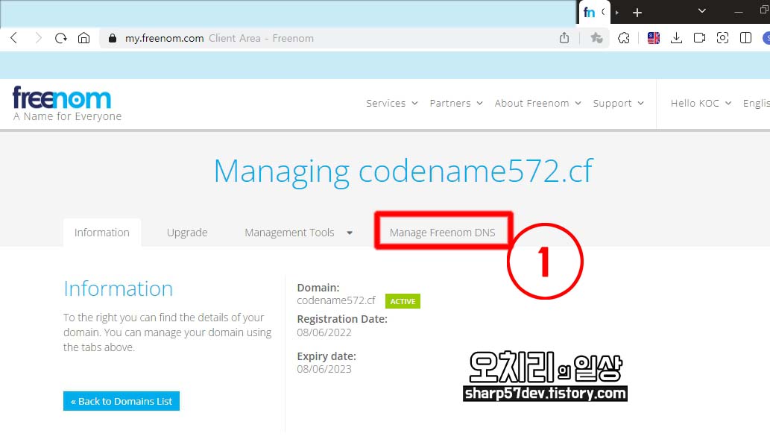Open the Hello KOC account menu
Screen dimensions: 770x445
coord(701,103)
